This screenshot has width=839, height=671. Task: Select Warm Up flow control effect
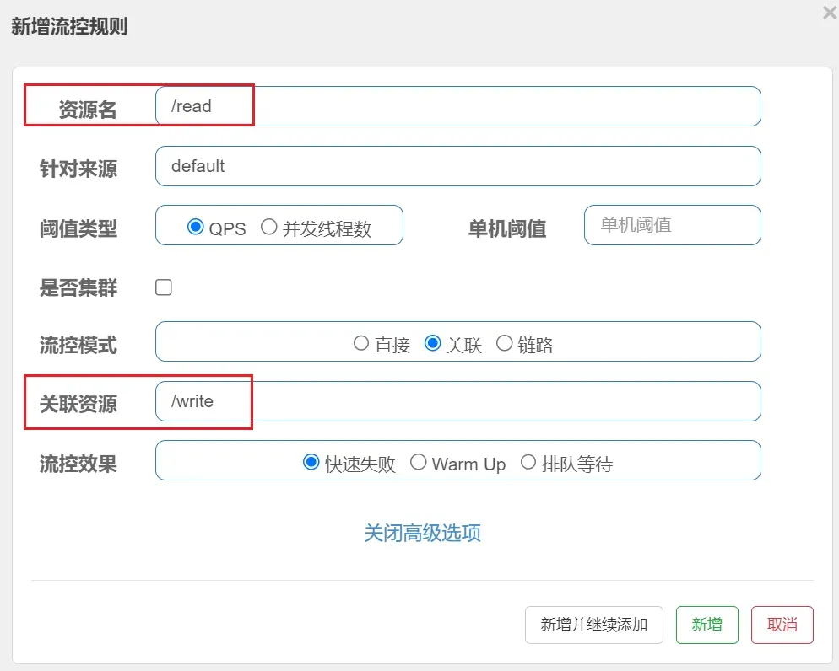(419, 463)
